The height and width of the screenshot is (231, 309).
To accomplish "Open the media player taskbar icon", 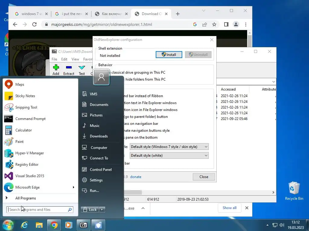I will [68, 225].
